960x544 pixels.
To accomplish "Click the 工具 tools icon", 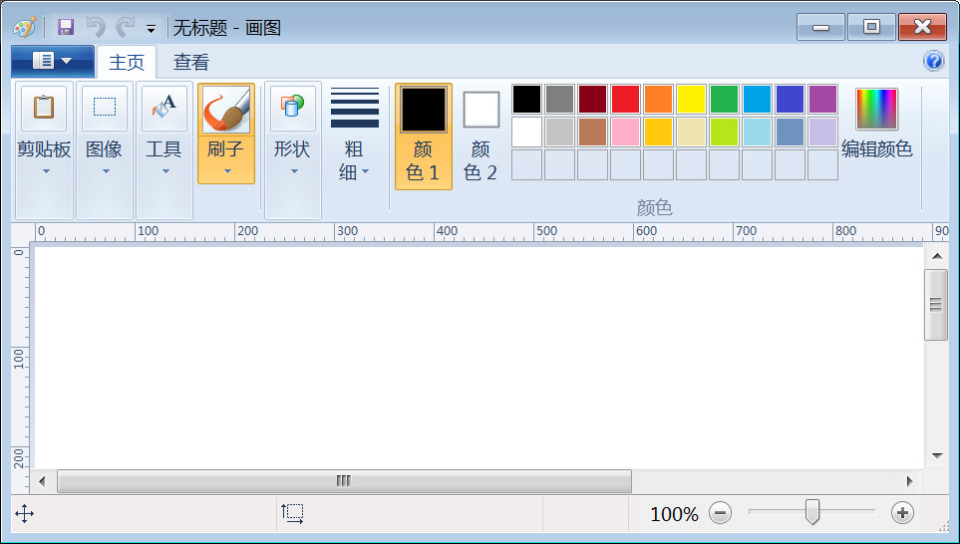I will [164, 108].
